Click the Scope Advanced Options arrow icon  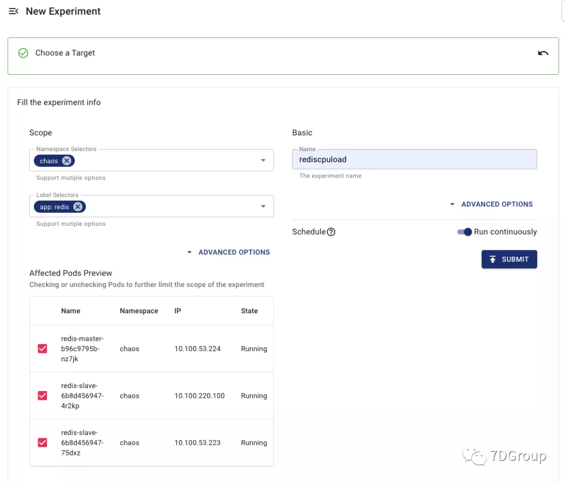[x=189, y=253]
